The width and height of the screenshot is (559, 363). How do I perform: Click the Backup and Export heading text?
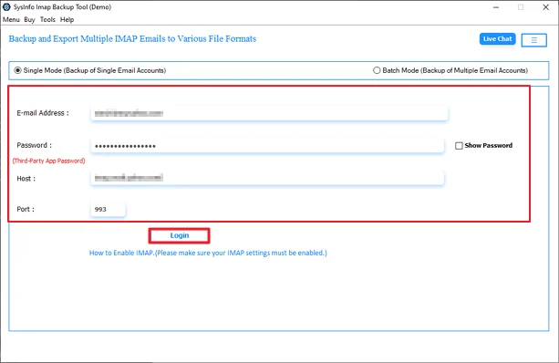[x=132, y=38]
